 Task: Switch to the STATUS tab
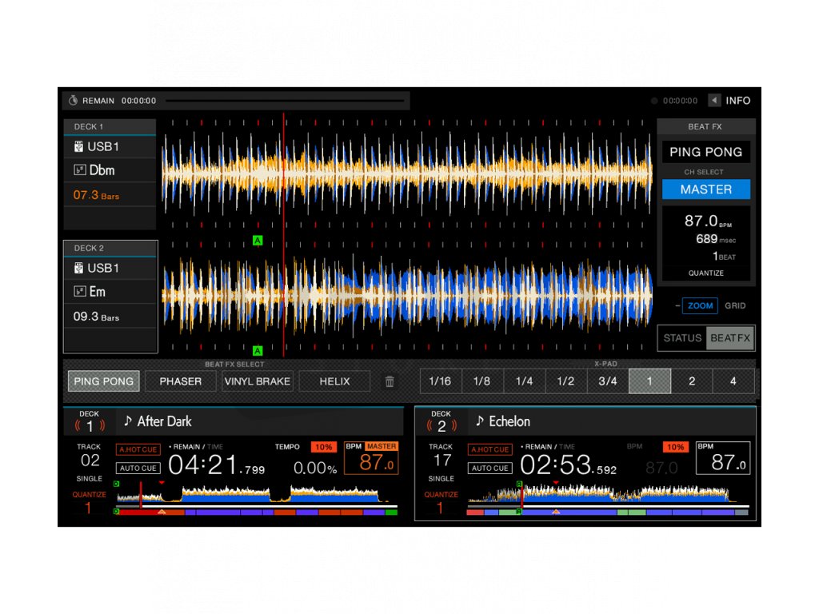[x=682, y=338]
